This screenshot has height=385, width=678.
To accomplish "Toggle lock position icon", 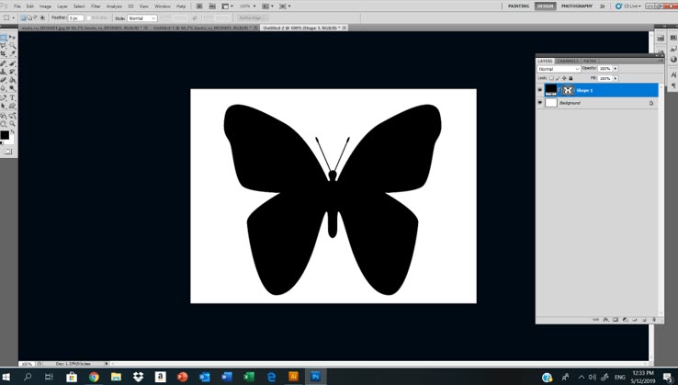I will point(564,78).
